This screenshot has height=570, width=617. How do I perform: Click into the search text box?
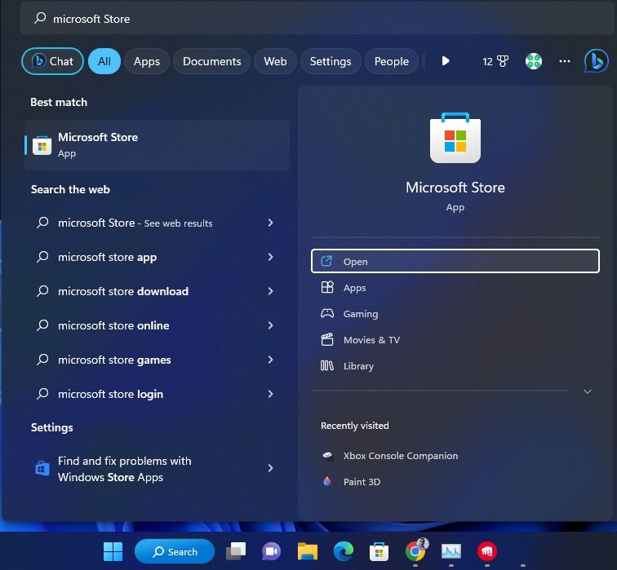[x=317, y=19]
